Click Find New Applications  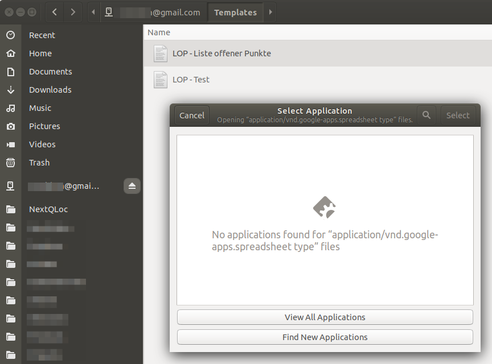pyautogui.click(x=325, y=337)
